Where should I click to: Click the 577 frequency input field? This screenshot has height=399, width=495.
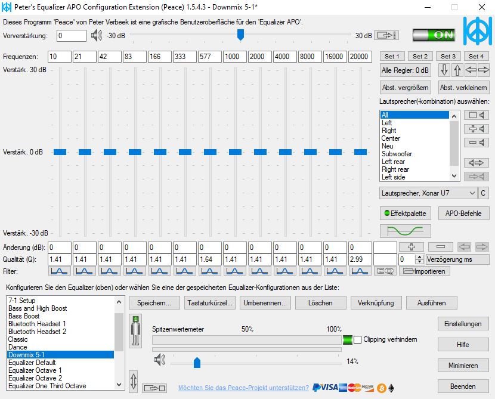[209, 57]
